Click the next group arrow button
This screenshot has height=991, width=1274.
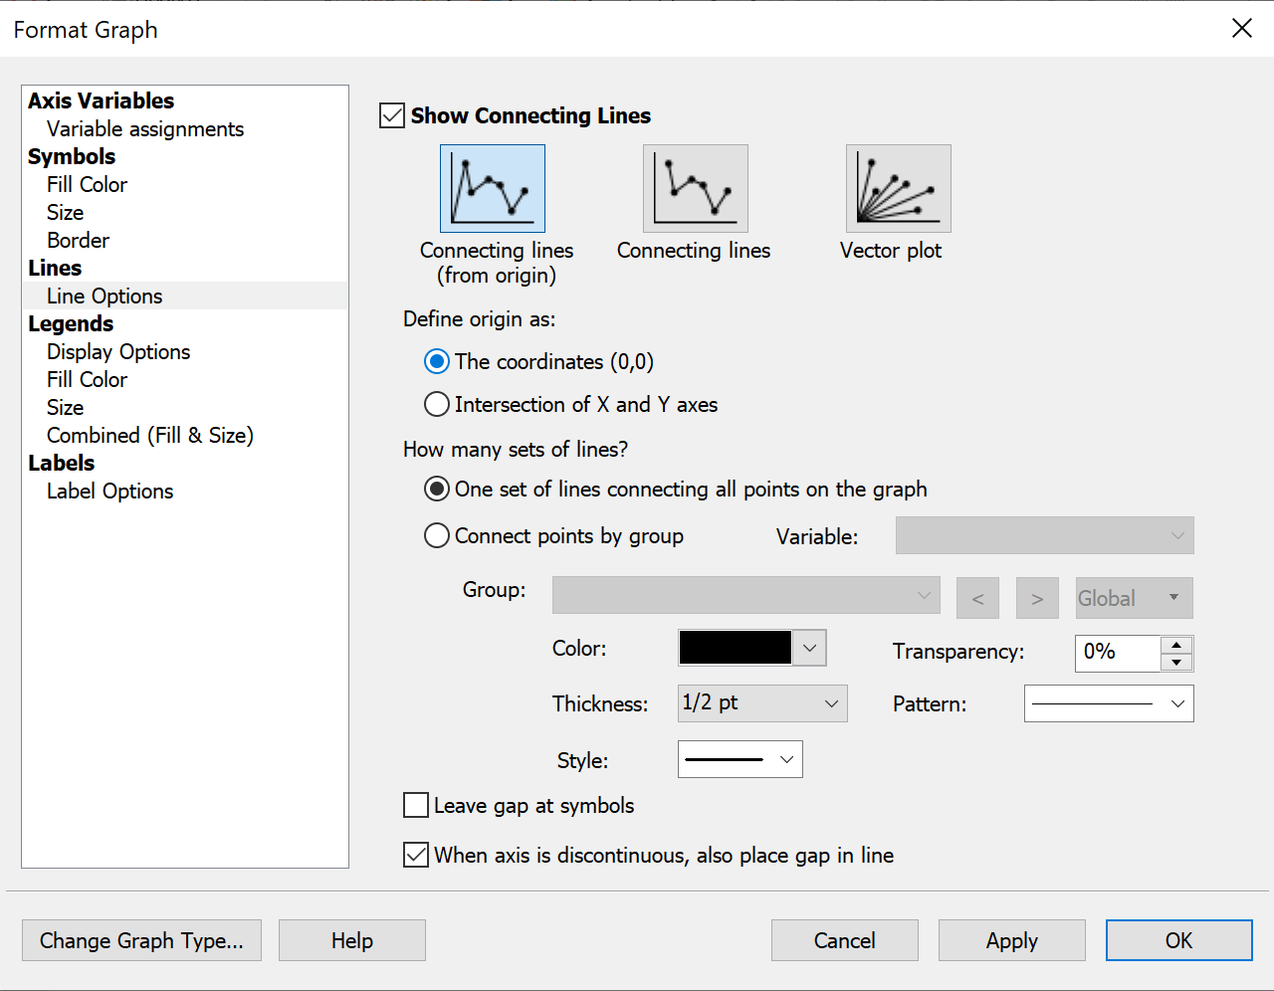pos(1036,598)
